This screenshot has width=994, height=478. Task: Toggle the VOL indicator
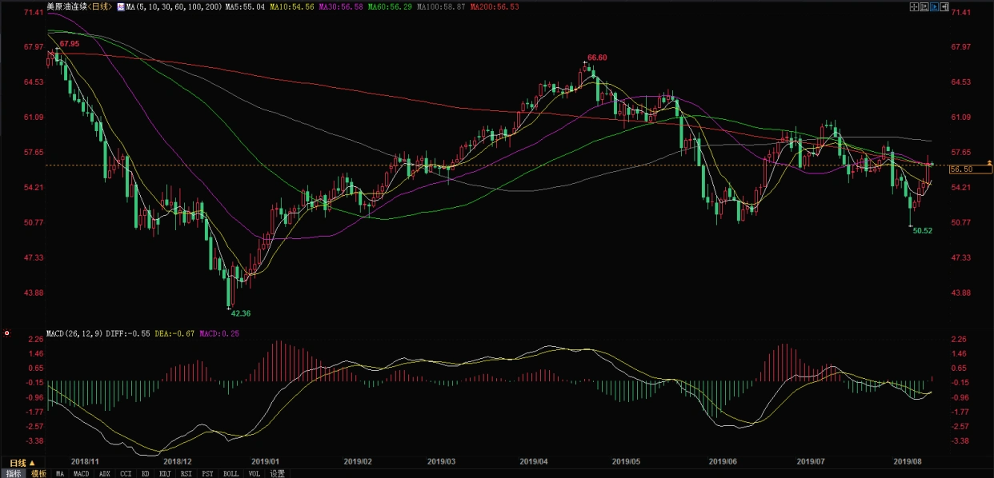tap(254, 473)
